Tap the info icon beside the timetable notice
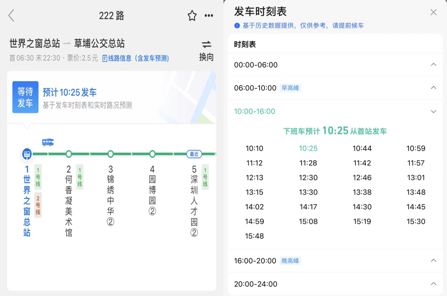Image resolution: width=447 pixels, height=296 pixels. (x=237, y=26)
